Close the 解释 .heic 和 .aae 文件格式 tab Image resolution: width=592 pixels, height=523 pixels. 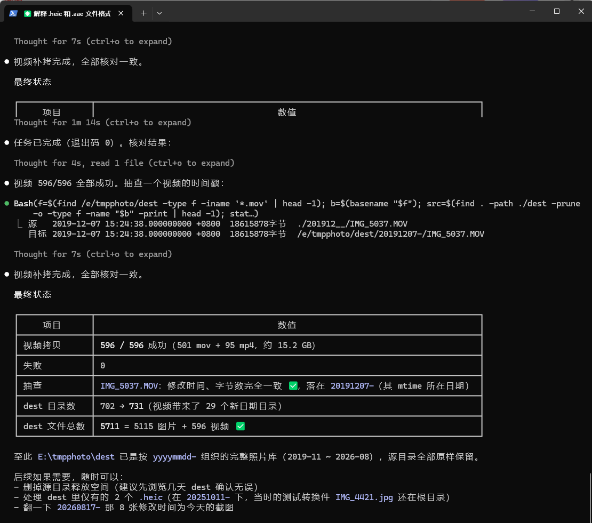121,13
